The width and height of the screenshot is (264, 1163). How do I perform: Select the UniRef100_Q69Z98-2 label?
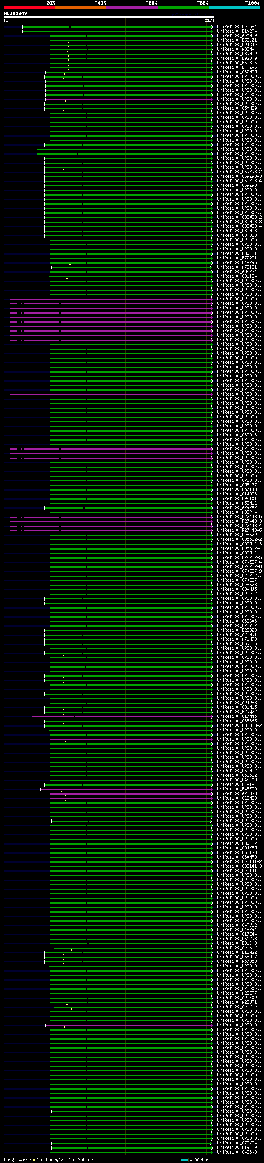coord(239,172)
